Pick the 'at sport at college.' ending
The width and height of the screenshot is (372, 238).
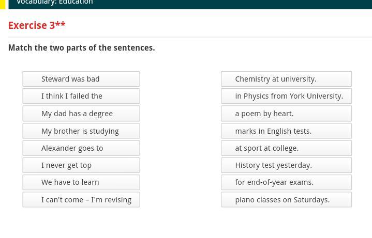point(286,148)
